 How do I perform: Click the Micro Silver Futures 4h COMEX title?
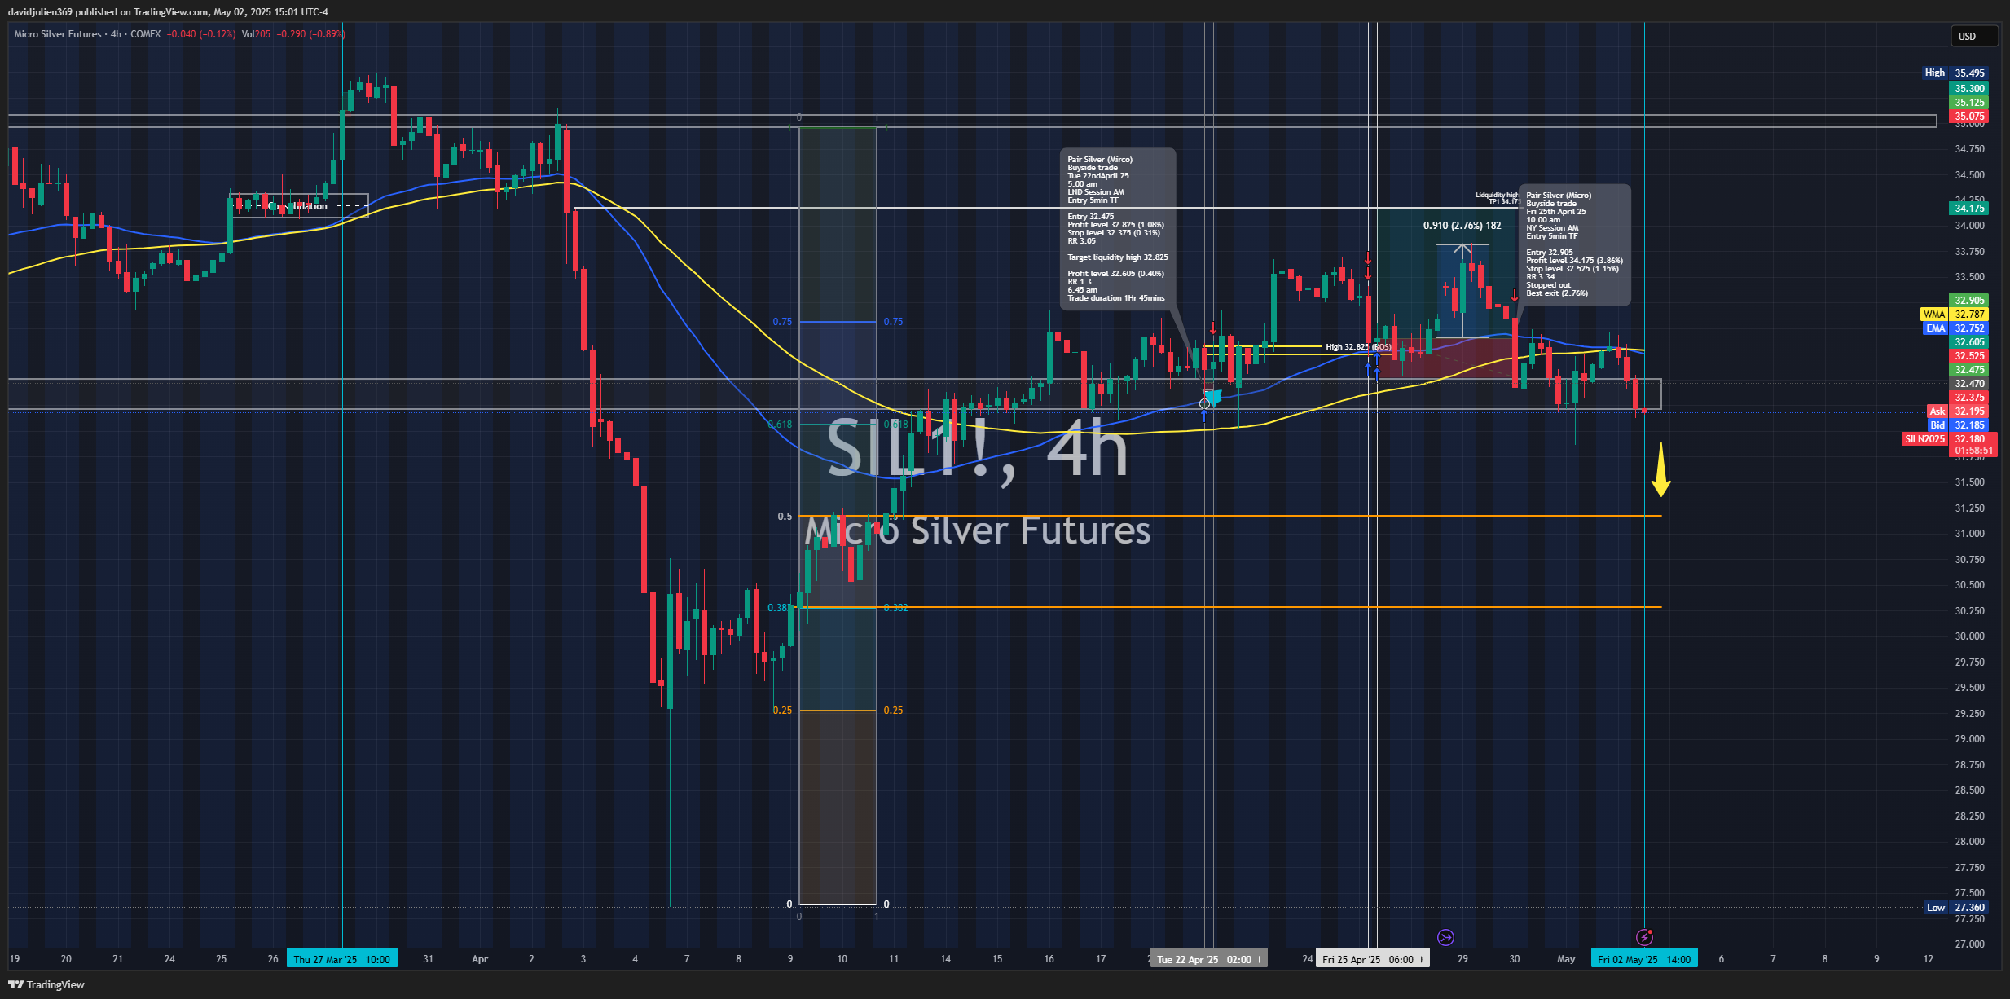[87, 34]
